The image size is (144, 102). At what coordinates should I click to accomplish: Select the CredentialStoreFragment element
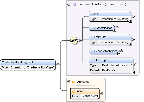pos(28,65)
